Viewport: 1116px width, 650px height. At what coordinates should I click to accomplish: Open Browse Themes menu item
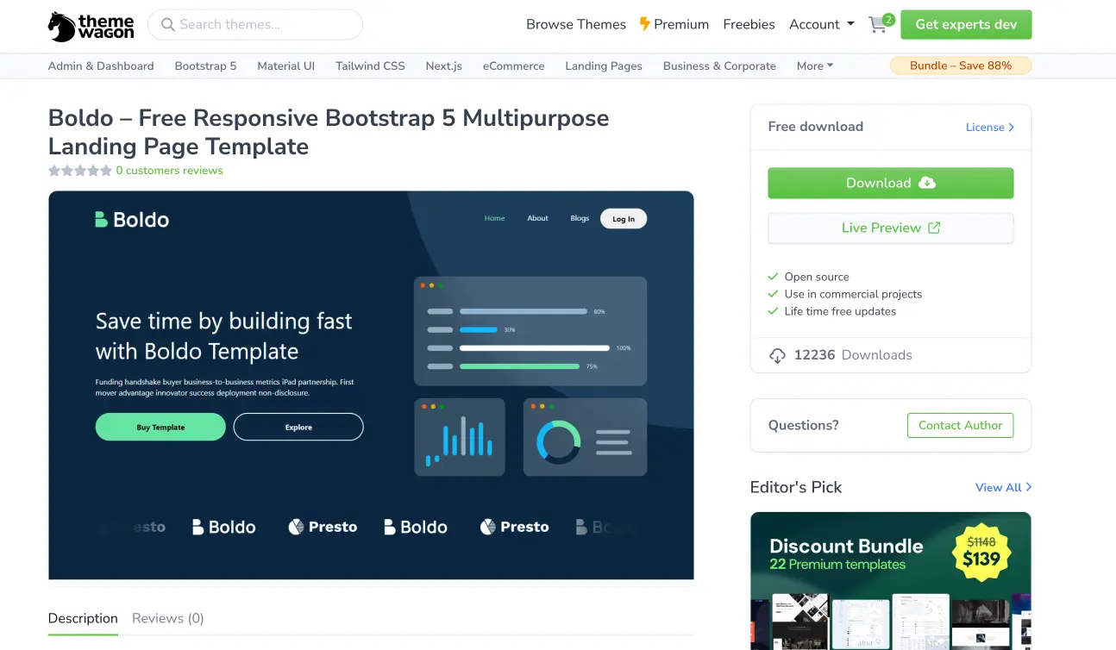coord(576,24)
